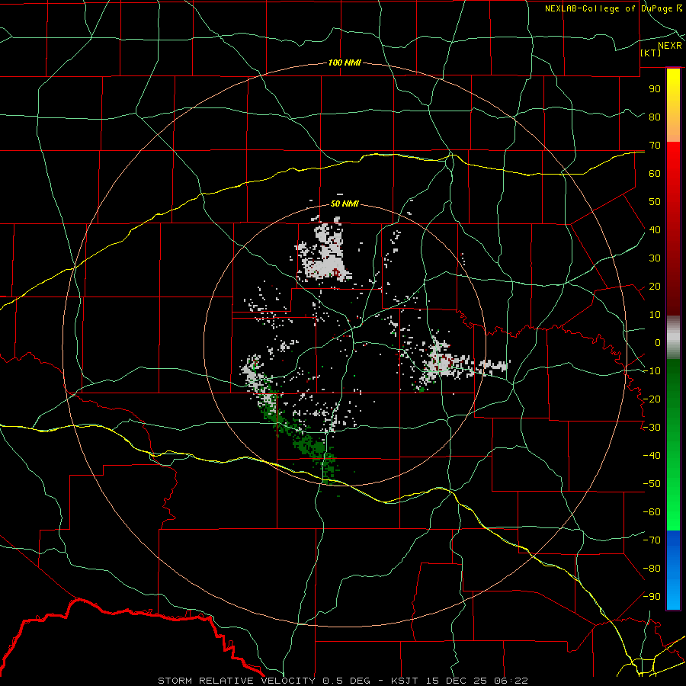Screen dimensions: 686x686
Task: Click the positive 40 scale label
Action: [655, 229]
